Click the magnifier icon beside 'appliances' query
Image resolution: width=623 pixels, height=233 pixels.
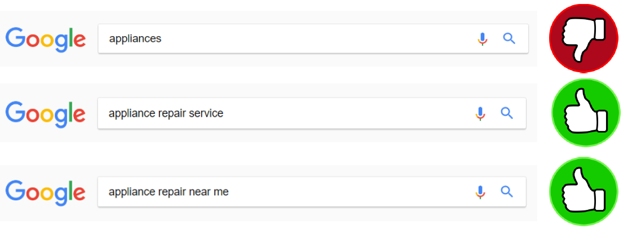[509, 39]
